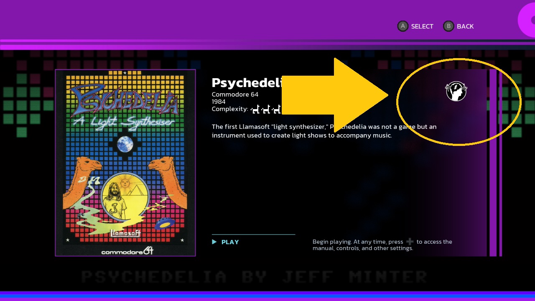Click the BACK label in header
Image resolution: width=535 pixels, height=301 pixels.
[465, 26]
